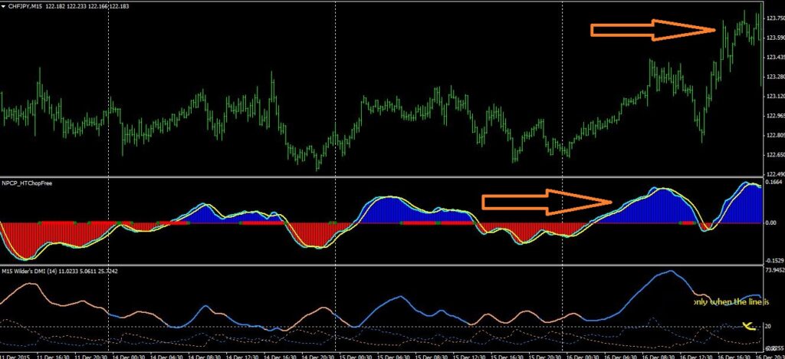This screenshot has width=785, height=359.
Task: Click the 15 Dec 00:30 time label
Action: [356, 357]
